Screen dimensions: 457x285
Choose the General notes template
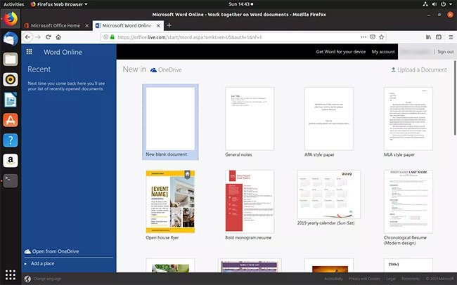(250, 122)
